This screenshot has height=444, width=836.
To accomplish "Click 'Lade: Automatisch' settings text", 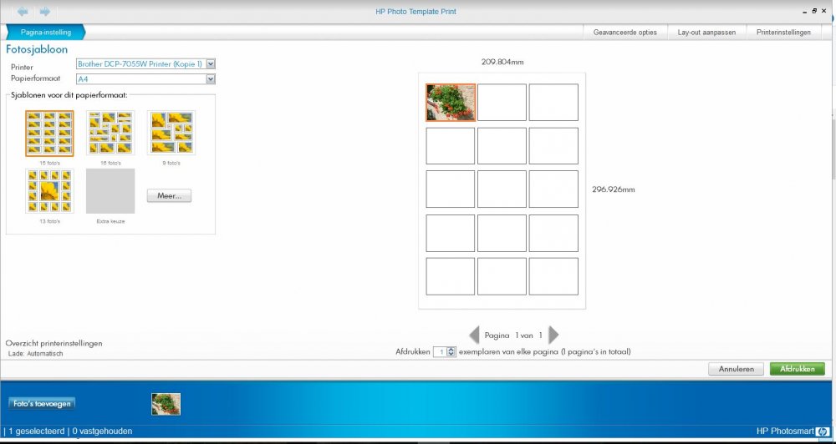I will (x=36, y=354).
